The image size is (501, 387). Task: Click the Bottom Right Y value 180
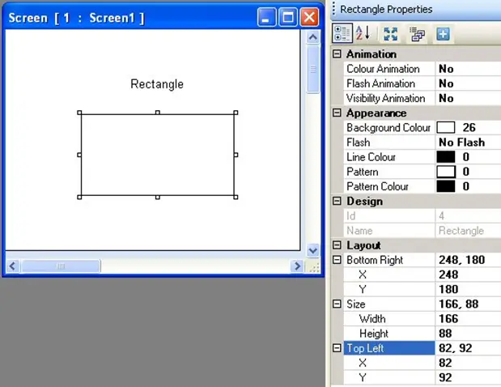coord(448,289)
